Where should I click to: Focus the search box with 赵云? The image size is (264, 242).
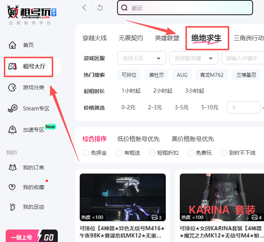pos(185,8)
